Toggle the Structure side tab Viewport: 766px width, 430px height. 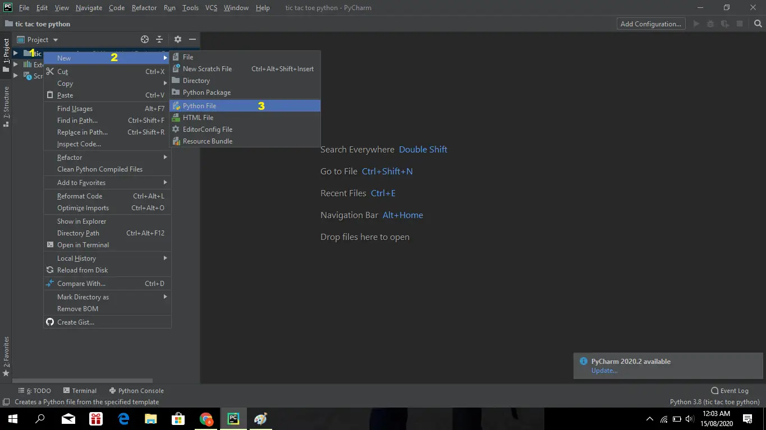[6, 107]
